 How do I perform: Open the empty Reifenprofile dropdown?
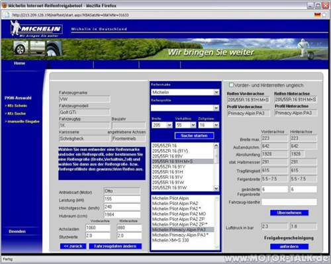click(x=185, y=108)
